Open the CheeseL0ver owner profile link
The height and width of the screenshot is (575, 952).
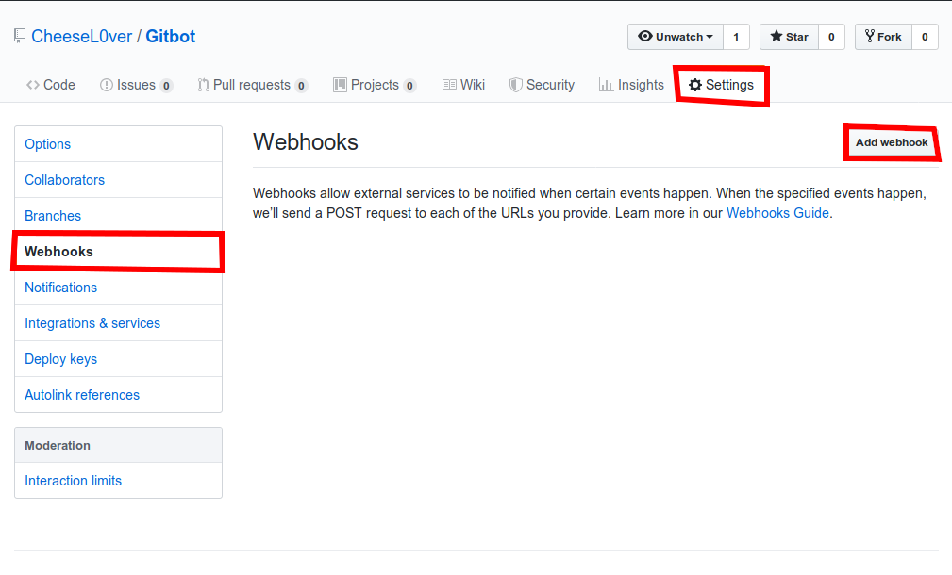point(81,37)
